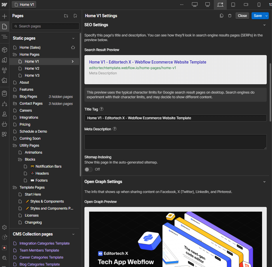Open the Audit panel at bottom left
The height and width of the screenshot is (267, 272).
click(4, 247)
